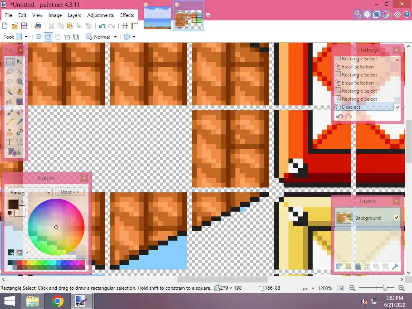Select the Recolor tool

pyautogui.click(x=19, y=132)
